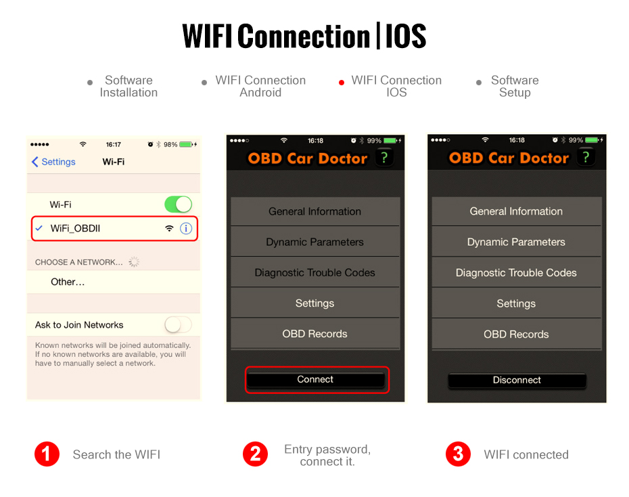Image resolution: width=629 pixels, height=497 pixels.
Task: Open Software Setup section
Action: tap(515, 86)
